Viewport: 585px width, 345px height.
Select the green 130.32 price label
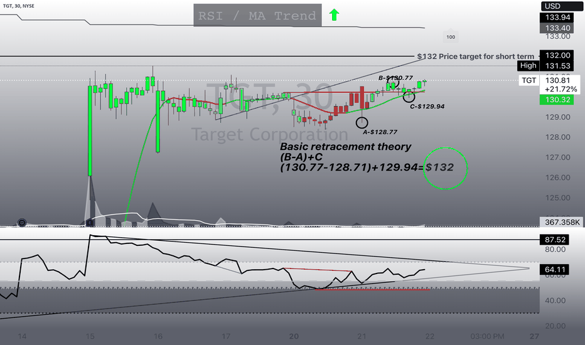557,100
